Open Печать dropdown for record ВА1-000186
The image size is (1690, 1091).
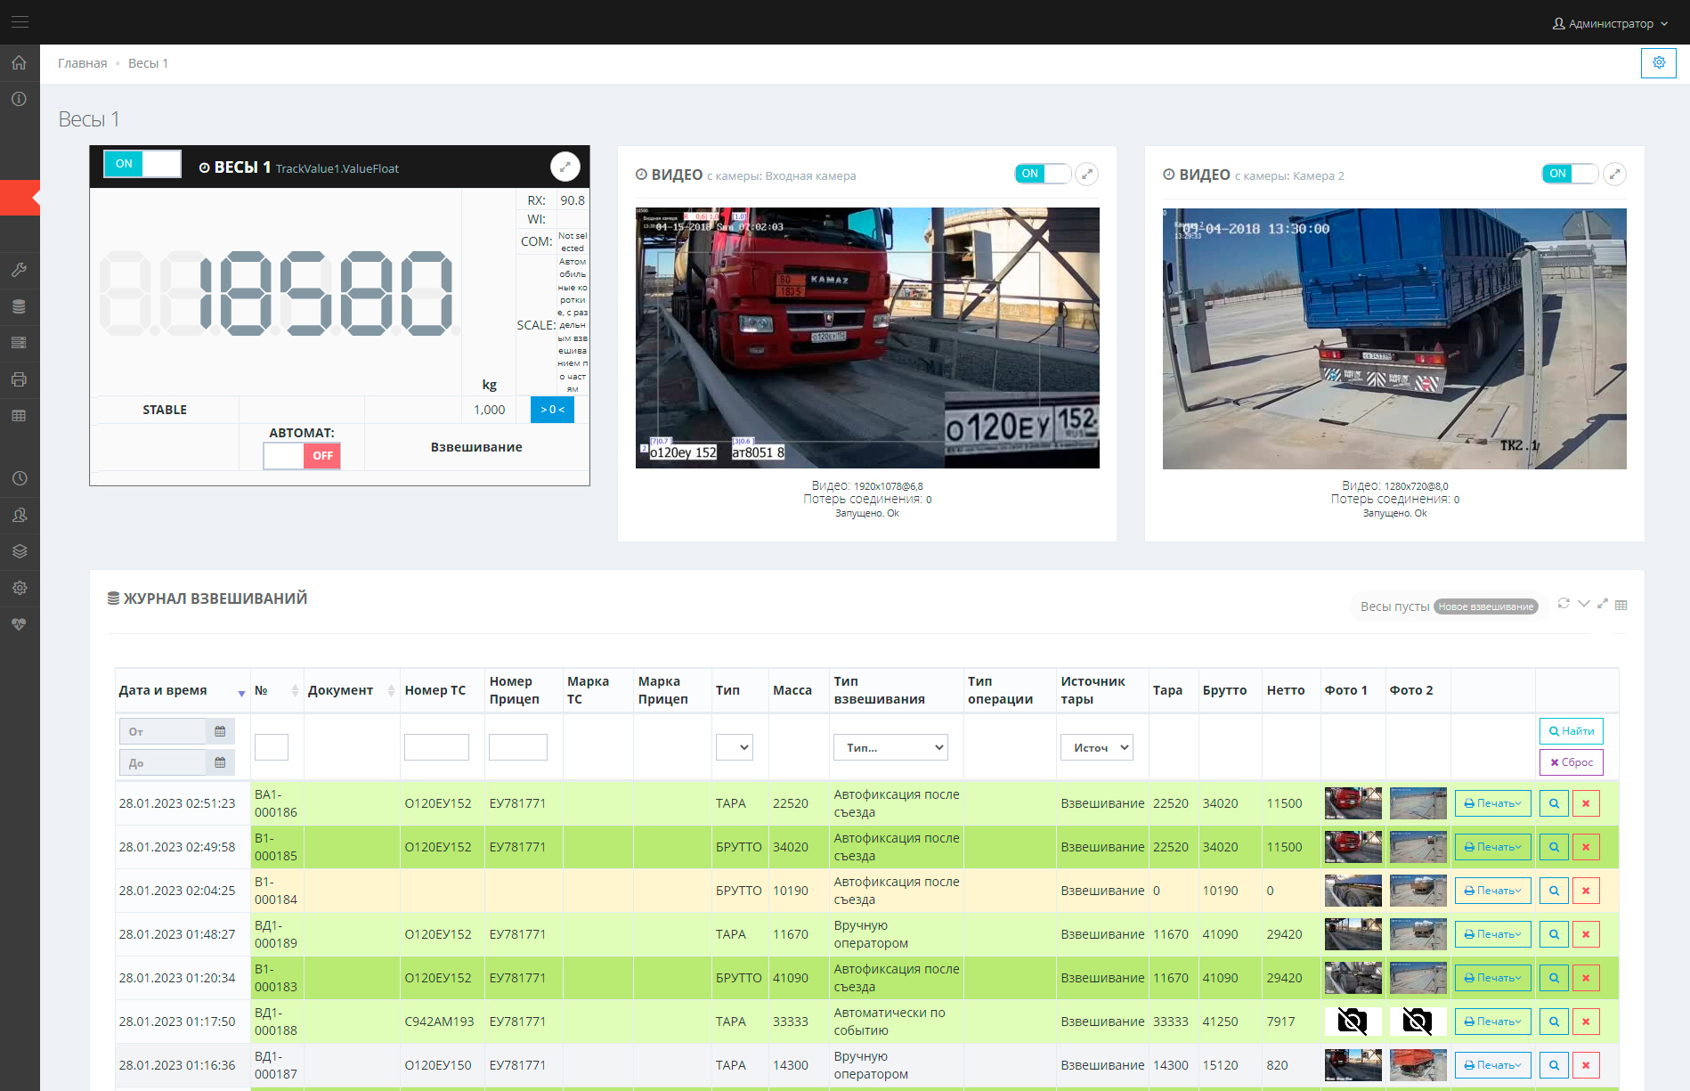pyautogui.click(x=1493, y=803)
